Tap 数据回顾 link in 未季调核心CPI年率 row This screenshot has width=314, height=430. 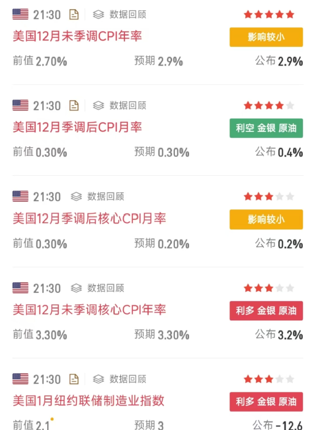106,288
